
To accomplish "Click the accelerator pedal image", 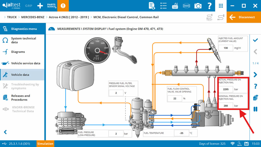I will (124, 51).
